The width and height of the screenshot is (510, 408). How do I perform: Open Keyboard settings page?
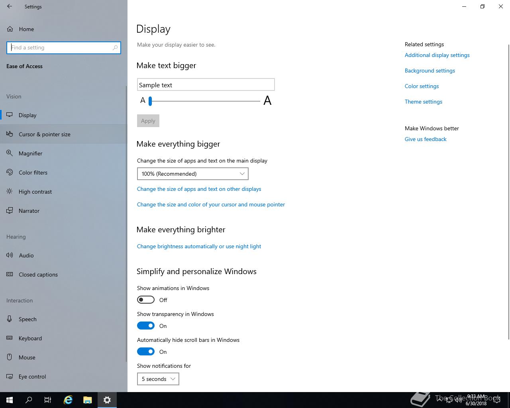point(64,338)
